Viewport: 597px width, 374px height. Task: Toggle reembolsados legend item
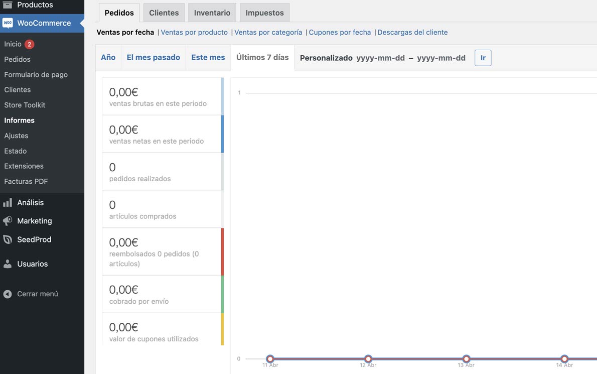(163, 252)
